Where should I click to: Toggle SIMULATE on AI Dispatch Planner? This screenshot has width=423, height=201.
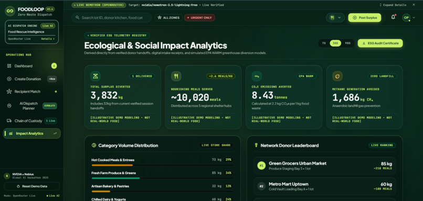50,106
